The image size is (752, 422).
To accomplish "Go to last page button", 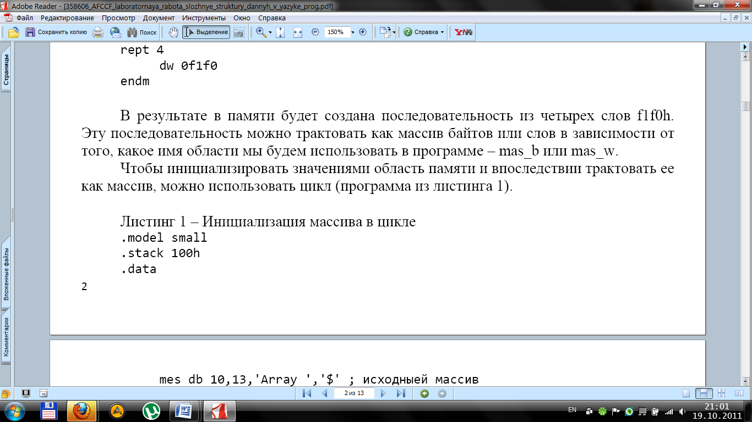I will pyautogui.click(x=401, y=393).
